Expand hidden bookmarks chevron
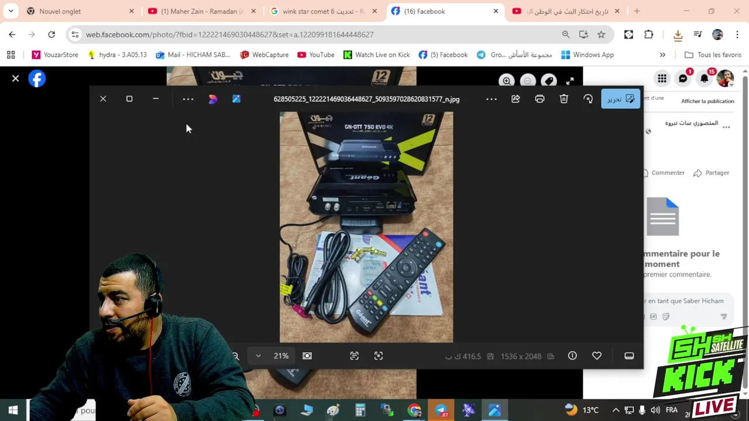Image resolution: width=749 pixels, height=421 pixels. [x=662, y=54]
